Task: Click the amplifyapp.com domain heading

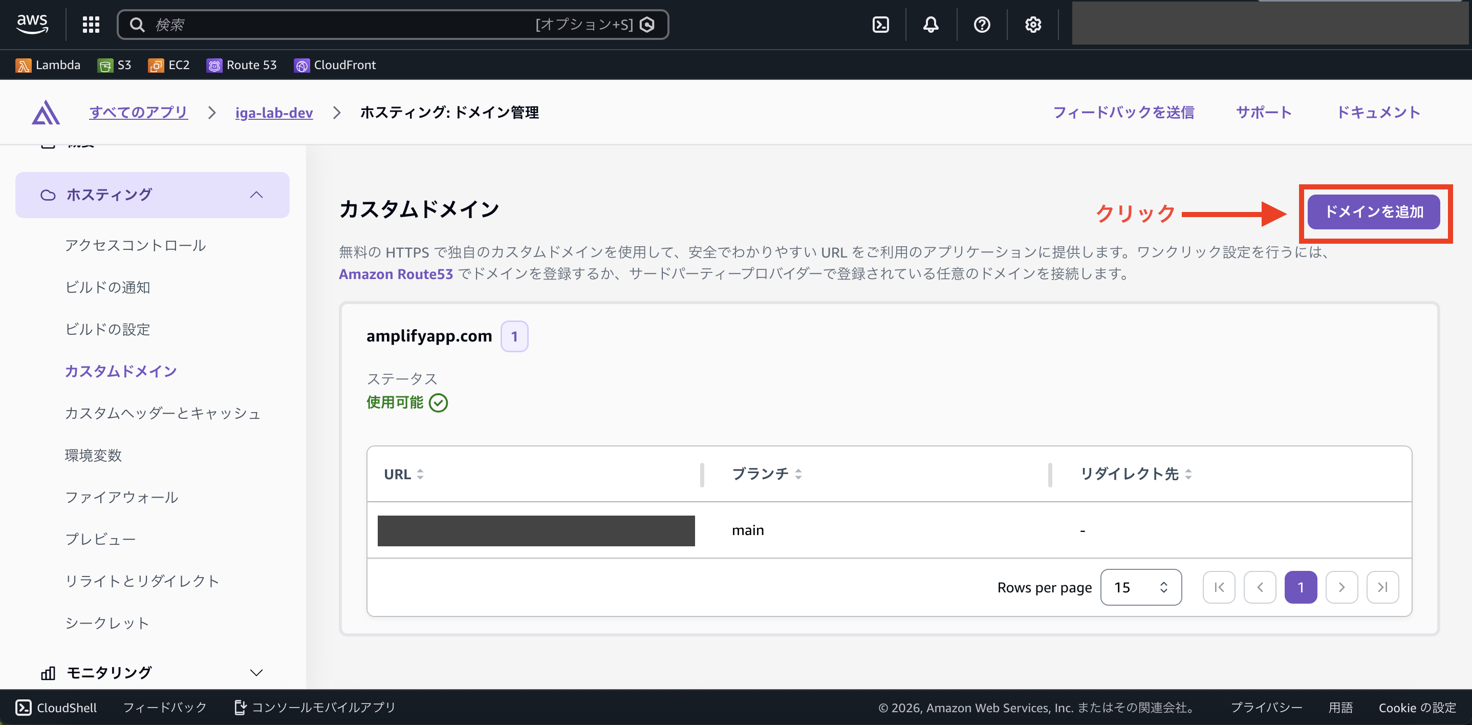Action: coord(429,336)
